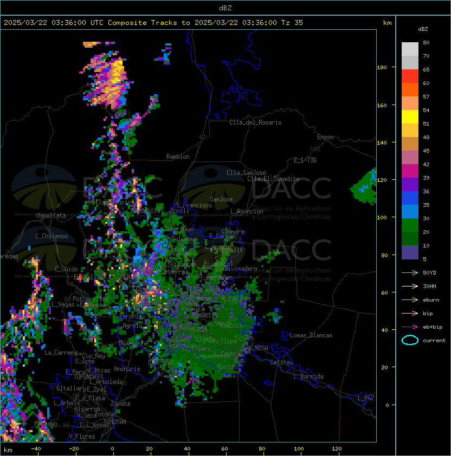Click the cyan current ellipse symbol
451x456 pixels.
[x=410, y=340]
